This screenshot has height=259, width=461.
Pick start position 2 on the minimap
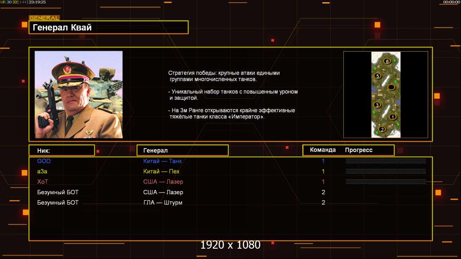[x=382, y=129]
